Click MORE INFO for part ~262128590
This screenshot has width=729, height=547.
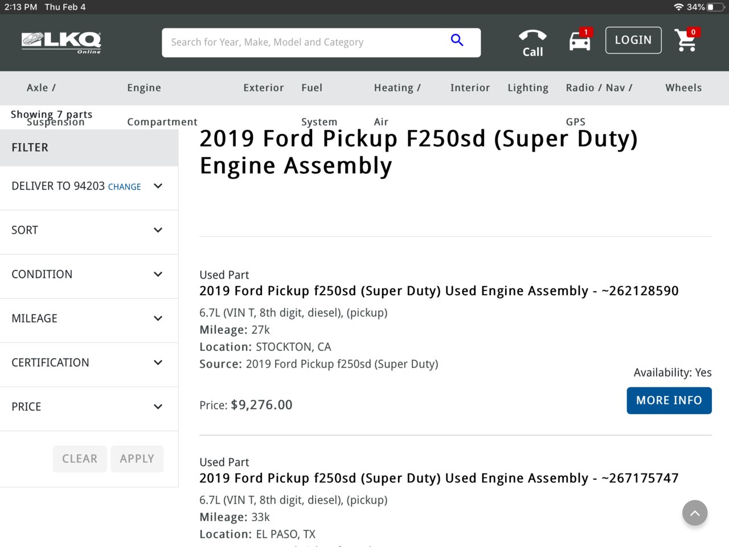(x=669, y=401)
